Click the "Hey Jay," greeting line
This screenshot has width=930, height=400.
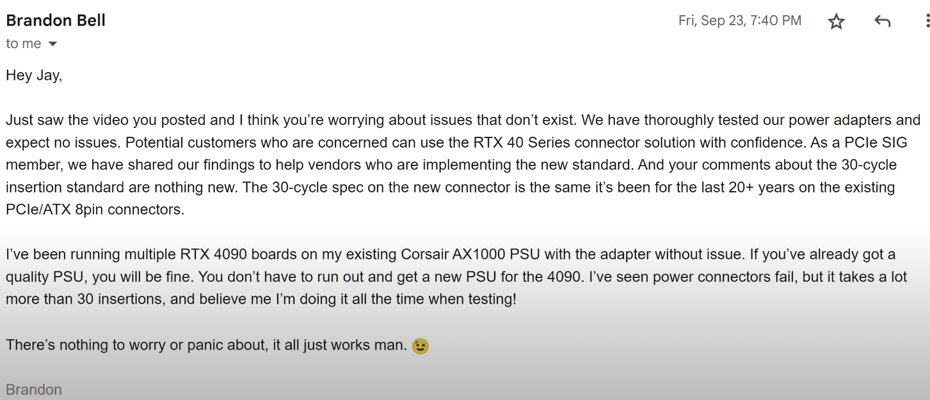click(x=34, y=75)
